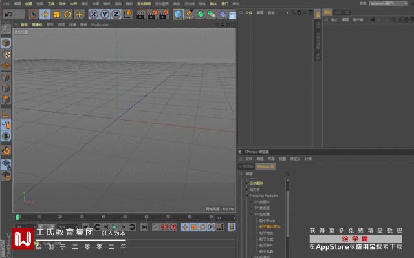Open the viewport 摄像机 menu

pyautogui.click(x=38, y=25)
